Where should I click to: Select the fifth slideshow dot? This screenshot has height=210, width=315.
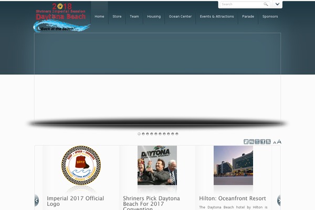pyautogui.click(x=156, y=134)
